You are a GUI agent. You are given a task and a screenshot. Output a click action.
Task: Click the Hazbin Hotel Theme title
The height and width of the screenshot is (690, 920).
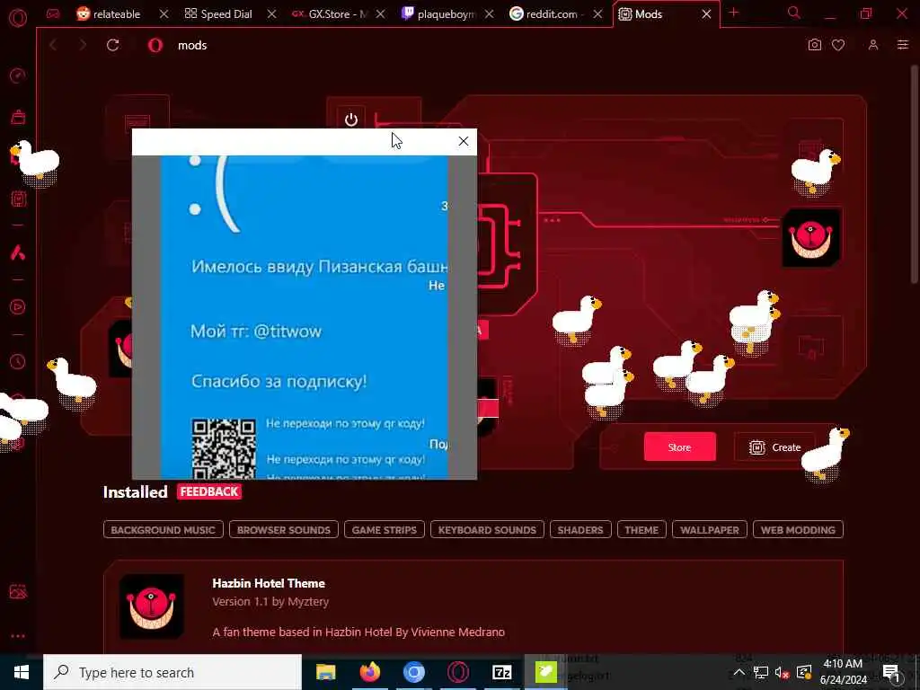tap(269, 583)
